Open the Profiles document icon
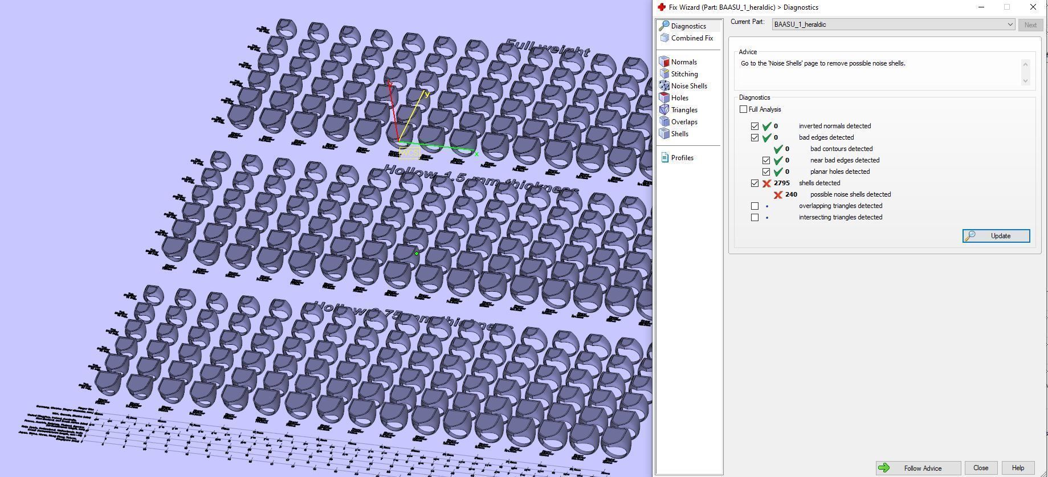Image resolution: width=1048 pixels, height=477 pixels. 664,157
